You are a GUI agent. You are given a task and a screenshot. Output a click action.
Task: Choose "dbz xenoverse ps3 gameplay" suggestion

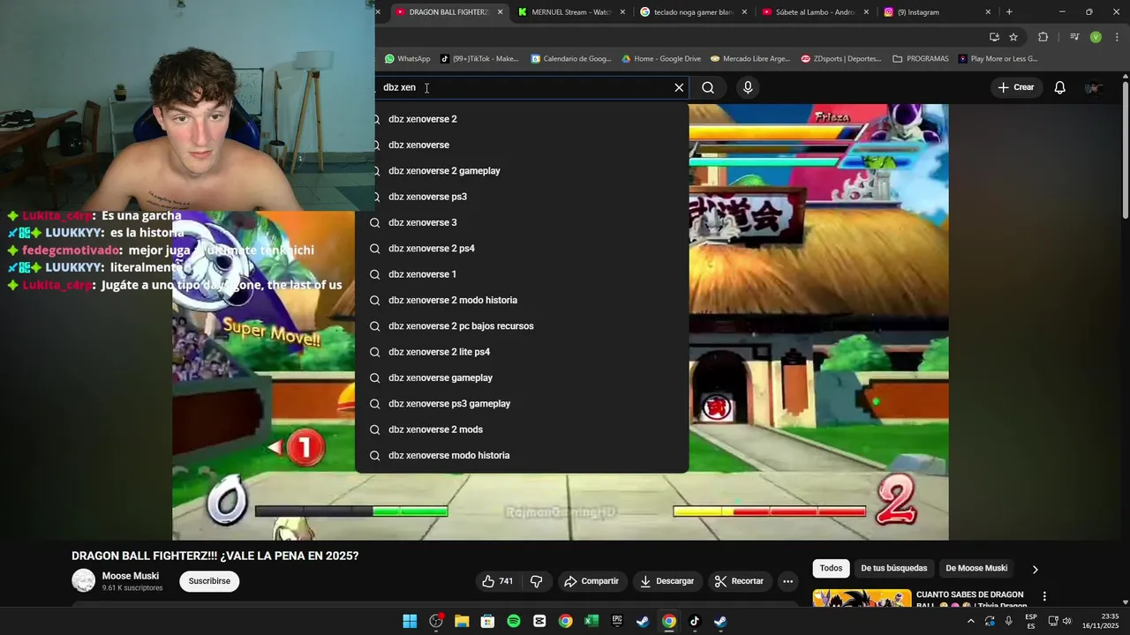click(x=522, y=404)
